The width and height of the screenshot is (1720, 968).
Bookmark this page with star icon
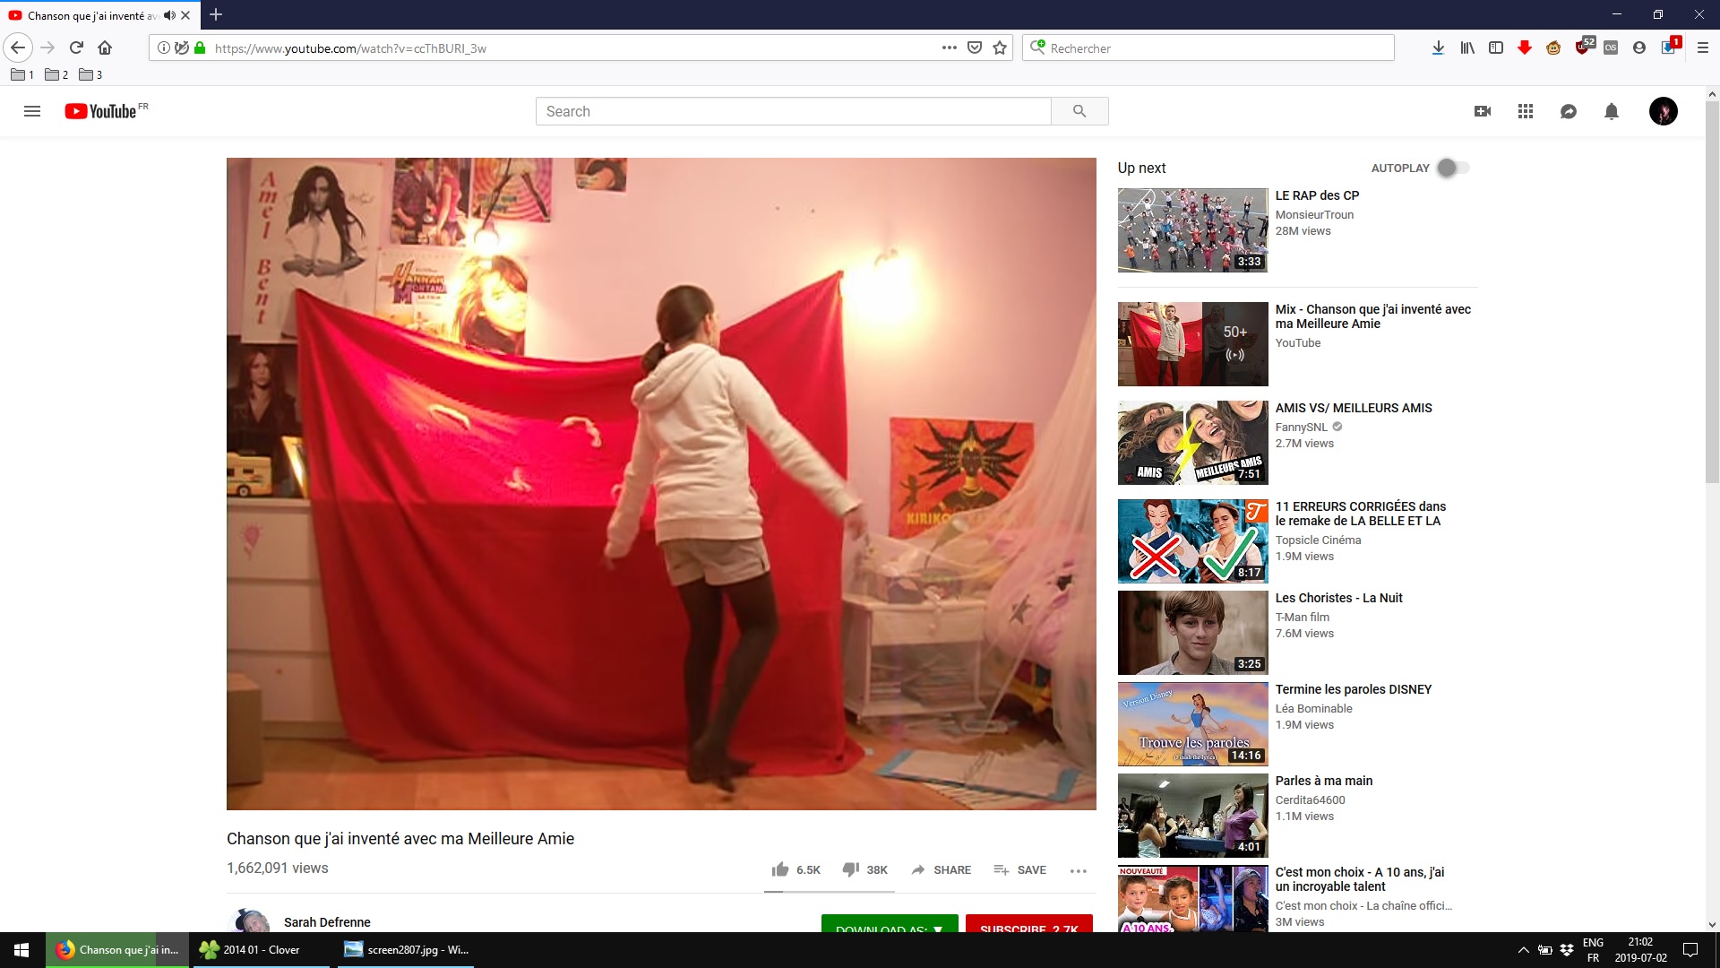[x=1000, y=48]
